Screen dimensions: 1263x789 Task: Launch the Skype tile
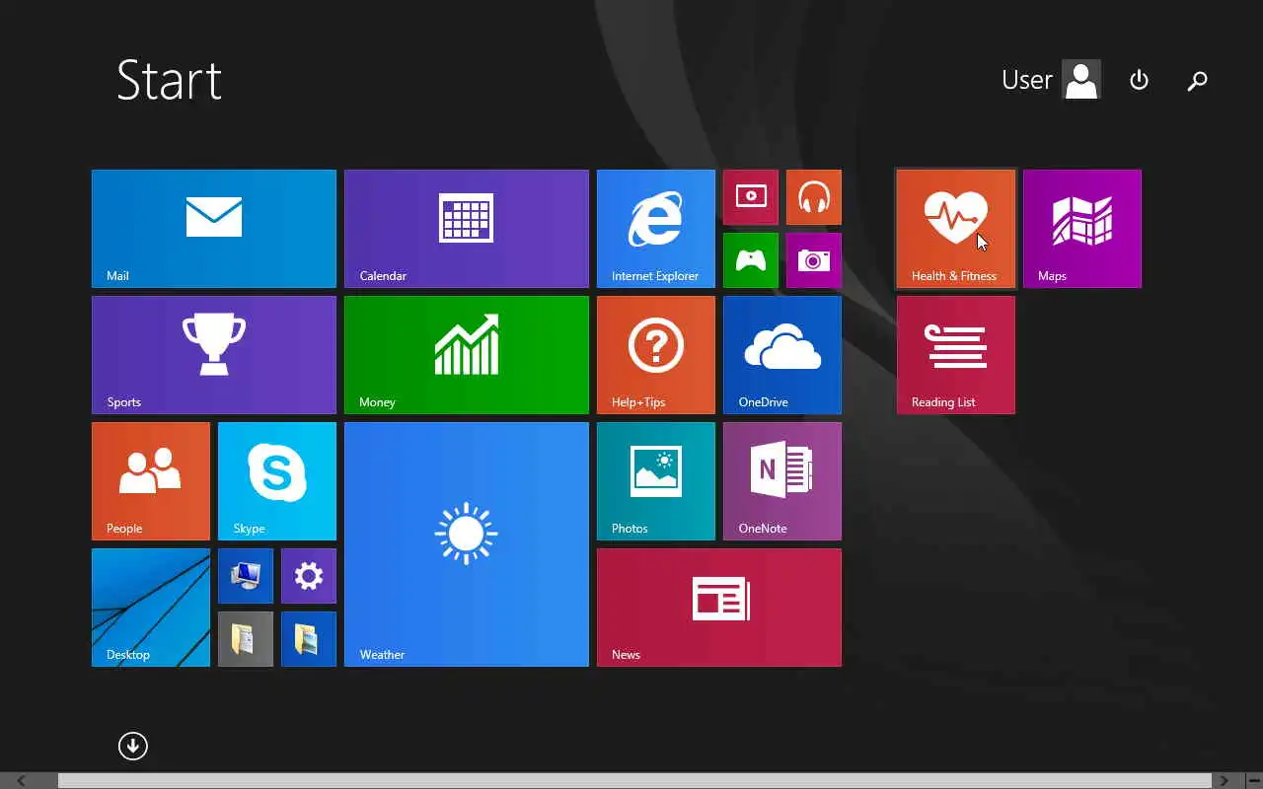coord(277,481)
